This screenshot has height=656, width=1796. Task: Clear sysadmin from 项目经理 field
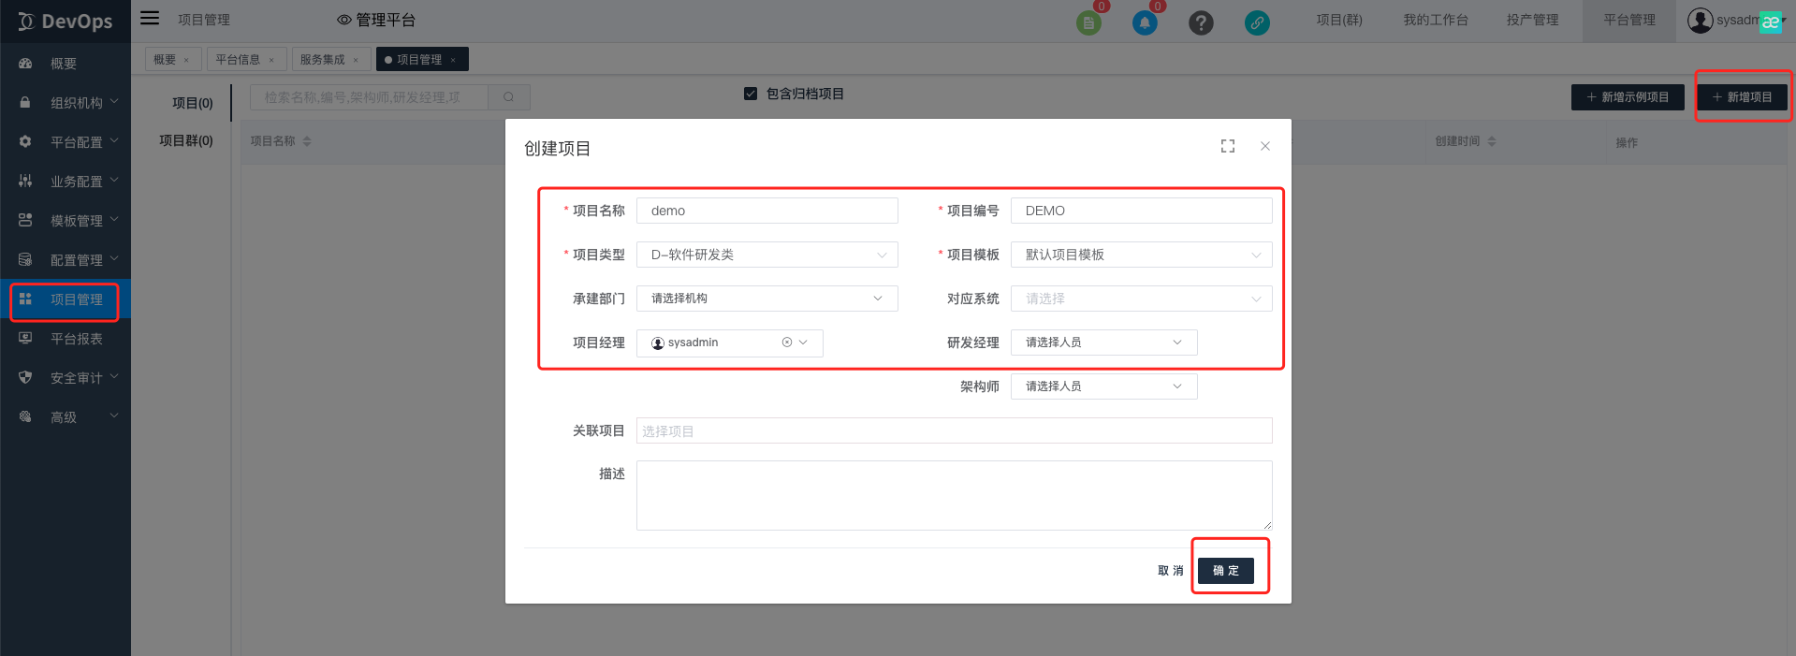pos(787,343)
